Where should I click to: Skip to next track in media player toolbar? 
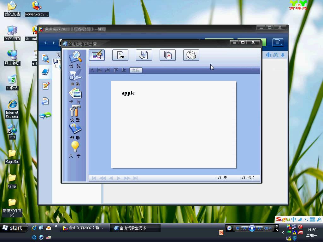[259, 228]
